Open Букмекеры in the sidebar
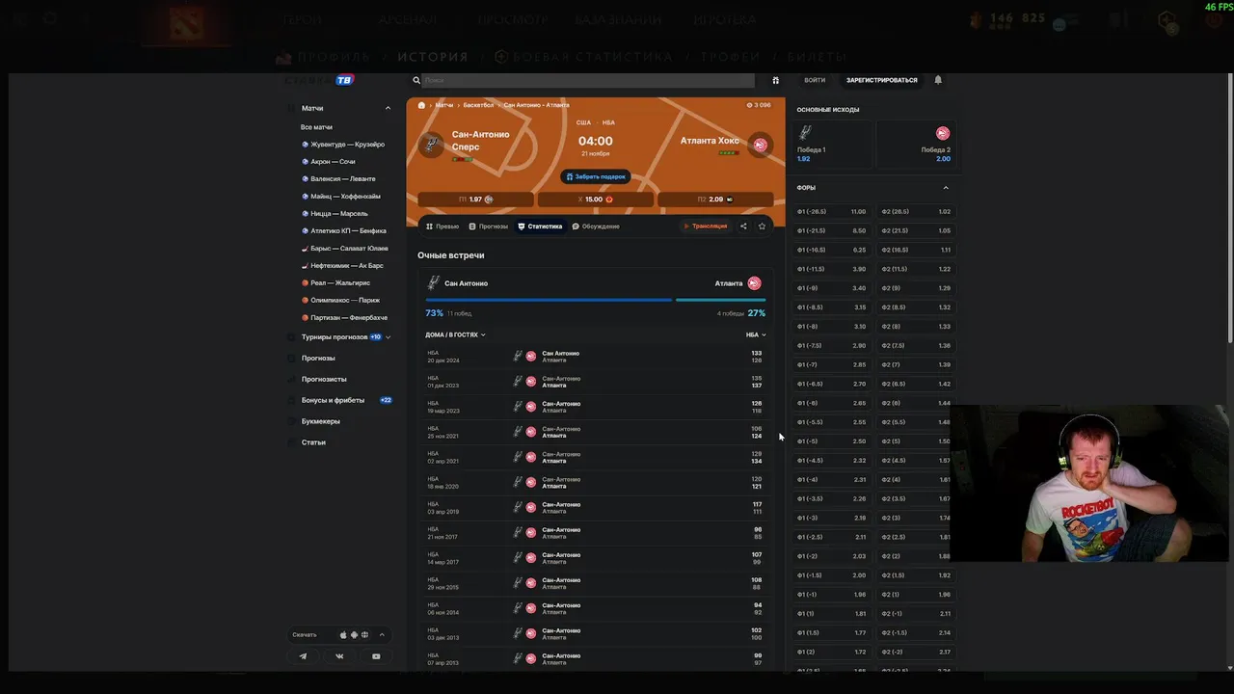 pyautogui.click(x=320, y=421)
